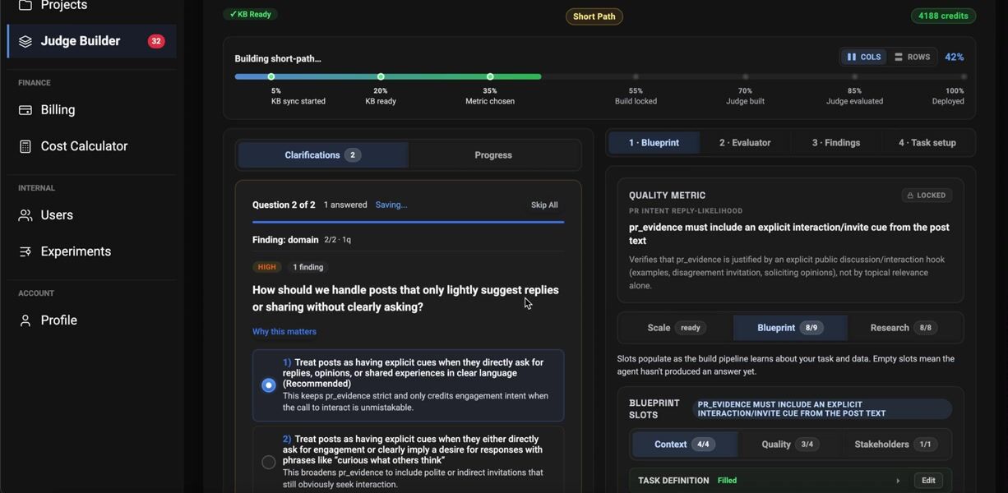The image size is (1008, 493).
Task: Select the Research 8/8 sub-tab
Action: click(x=903, y=328)
